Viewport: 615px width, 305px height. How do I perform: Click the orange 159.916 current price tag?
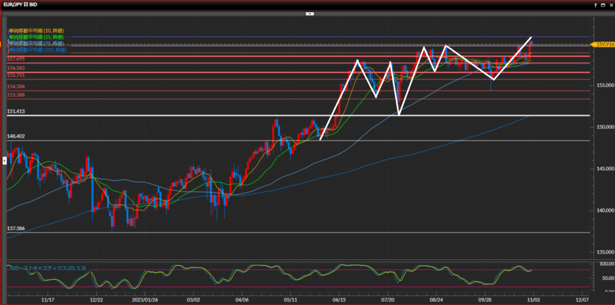tap(602, 44)
